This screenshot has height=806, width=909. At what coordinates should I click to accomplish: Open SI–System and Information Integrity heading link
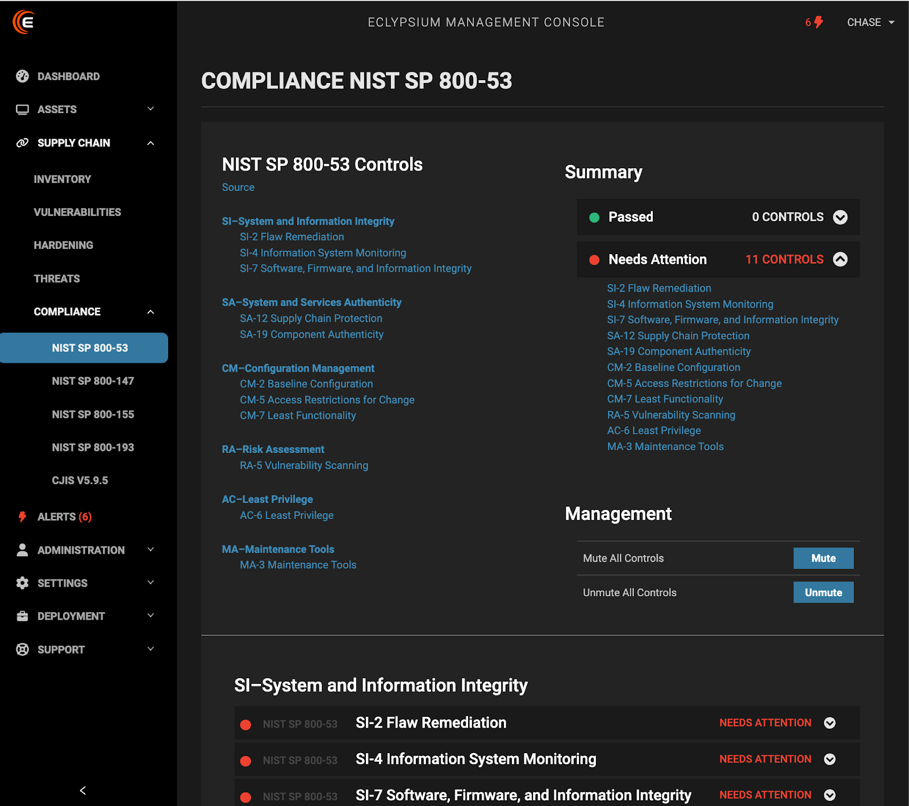[x=308, y=221]
